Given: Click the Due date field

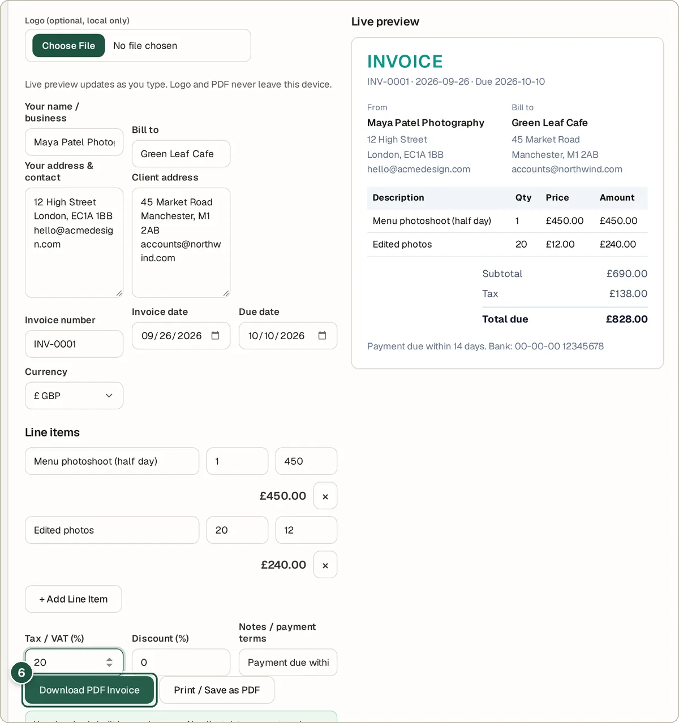Looking at the screenshot, I should (x=288, y=336).
